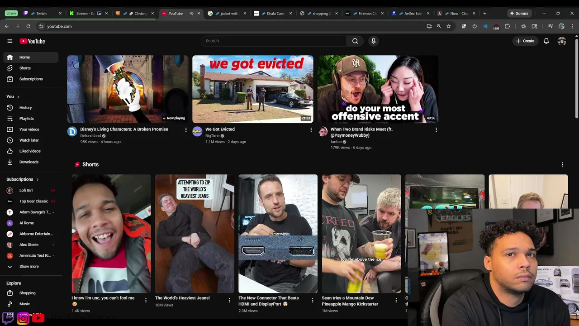Open options for Disney's Living Characters video
Image resolution: width=579 pixels, height=326 pixels.
185,129
